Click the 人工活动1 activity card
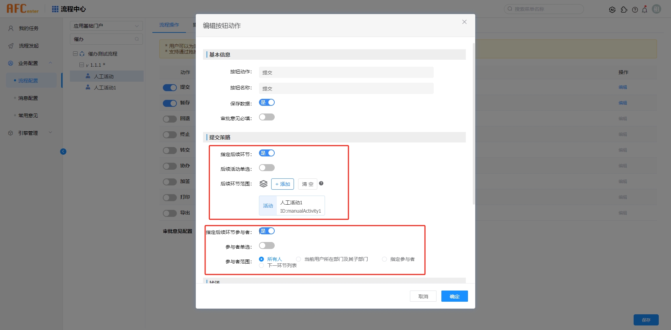This screenshot has height=330, width=671. pos(292,206)
